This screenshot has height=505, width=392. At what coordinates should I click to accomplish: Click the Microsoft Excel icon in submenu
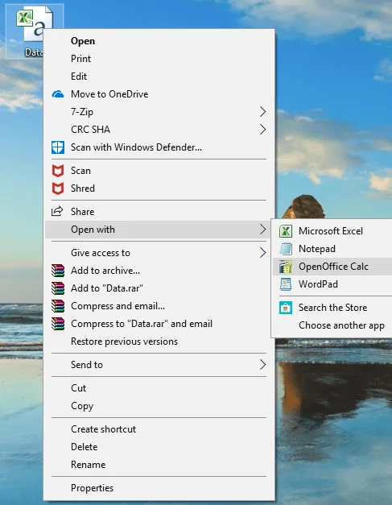[x=286, y=231]
